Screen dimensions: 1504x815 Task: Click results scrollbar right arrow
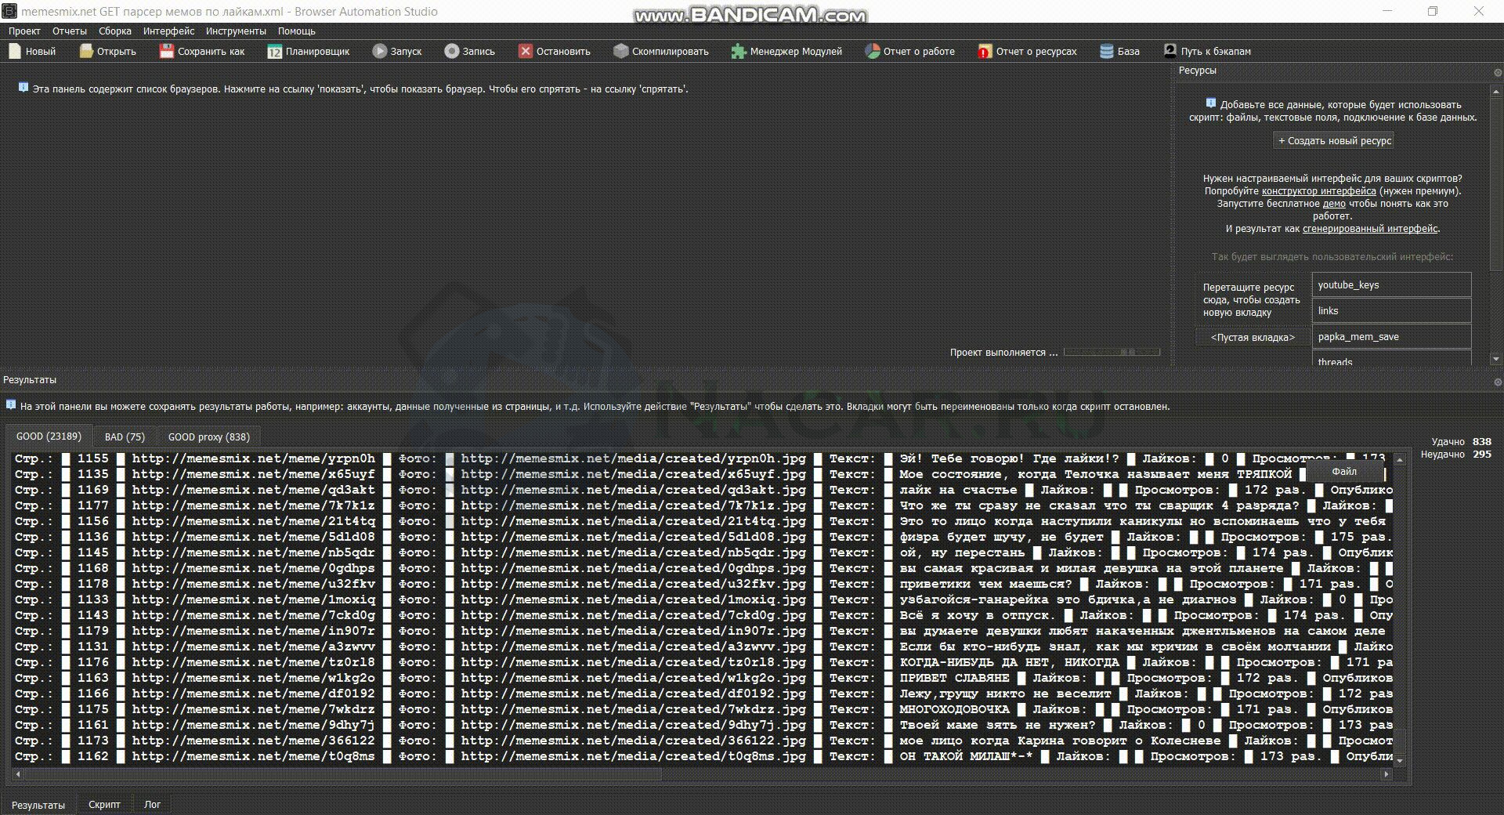click(x=1386, y=774)
